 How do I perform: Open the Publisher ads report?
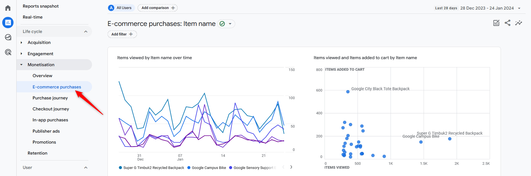coord(46,131)
